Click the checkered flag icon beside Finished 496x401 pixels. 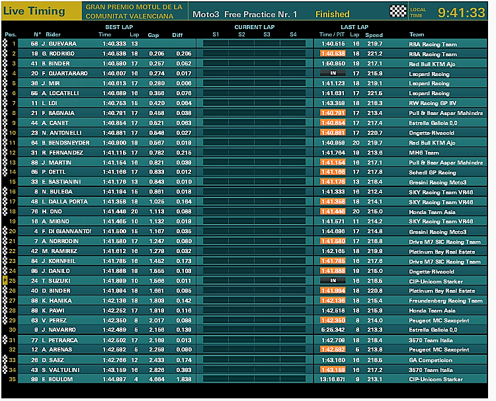(x=398, y=11)
